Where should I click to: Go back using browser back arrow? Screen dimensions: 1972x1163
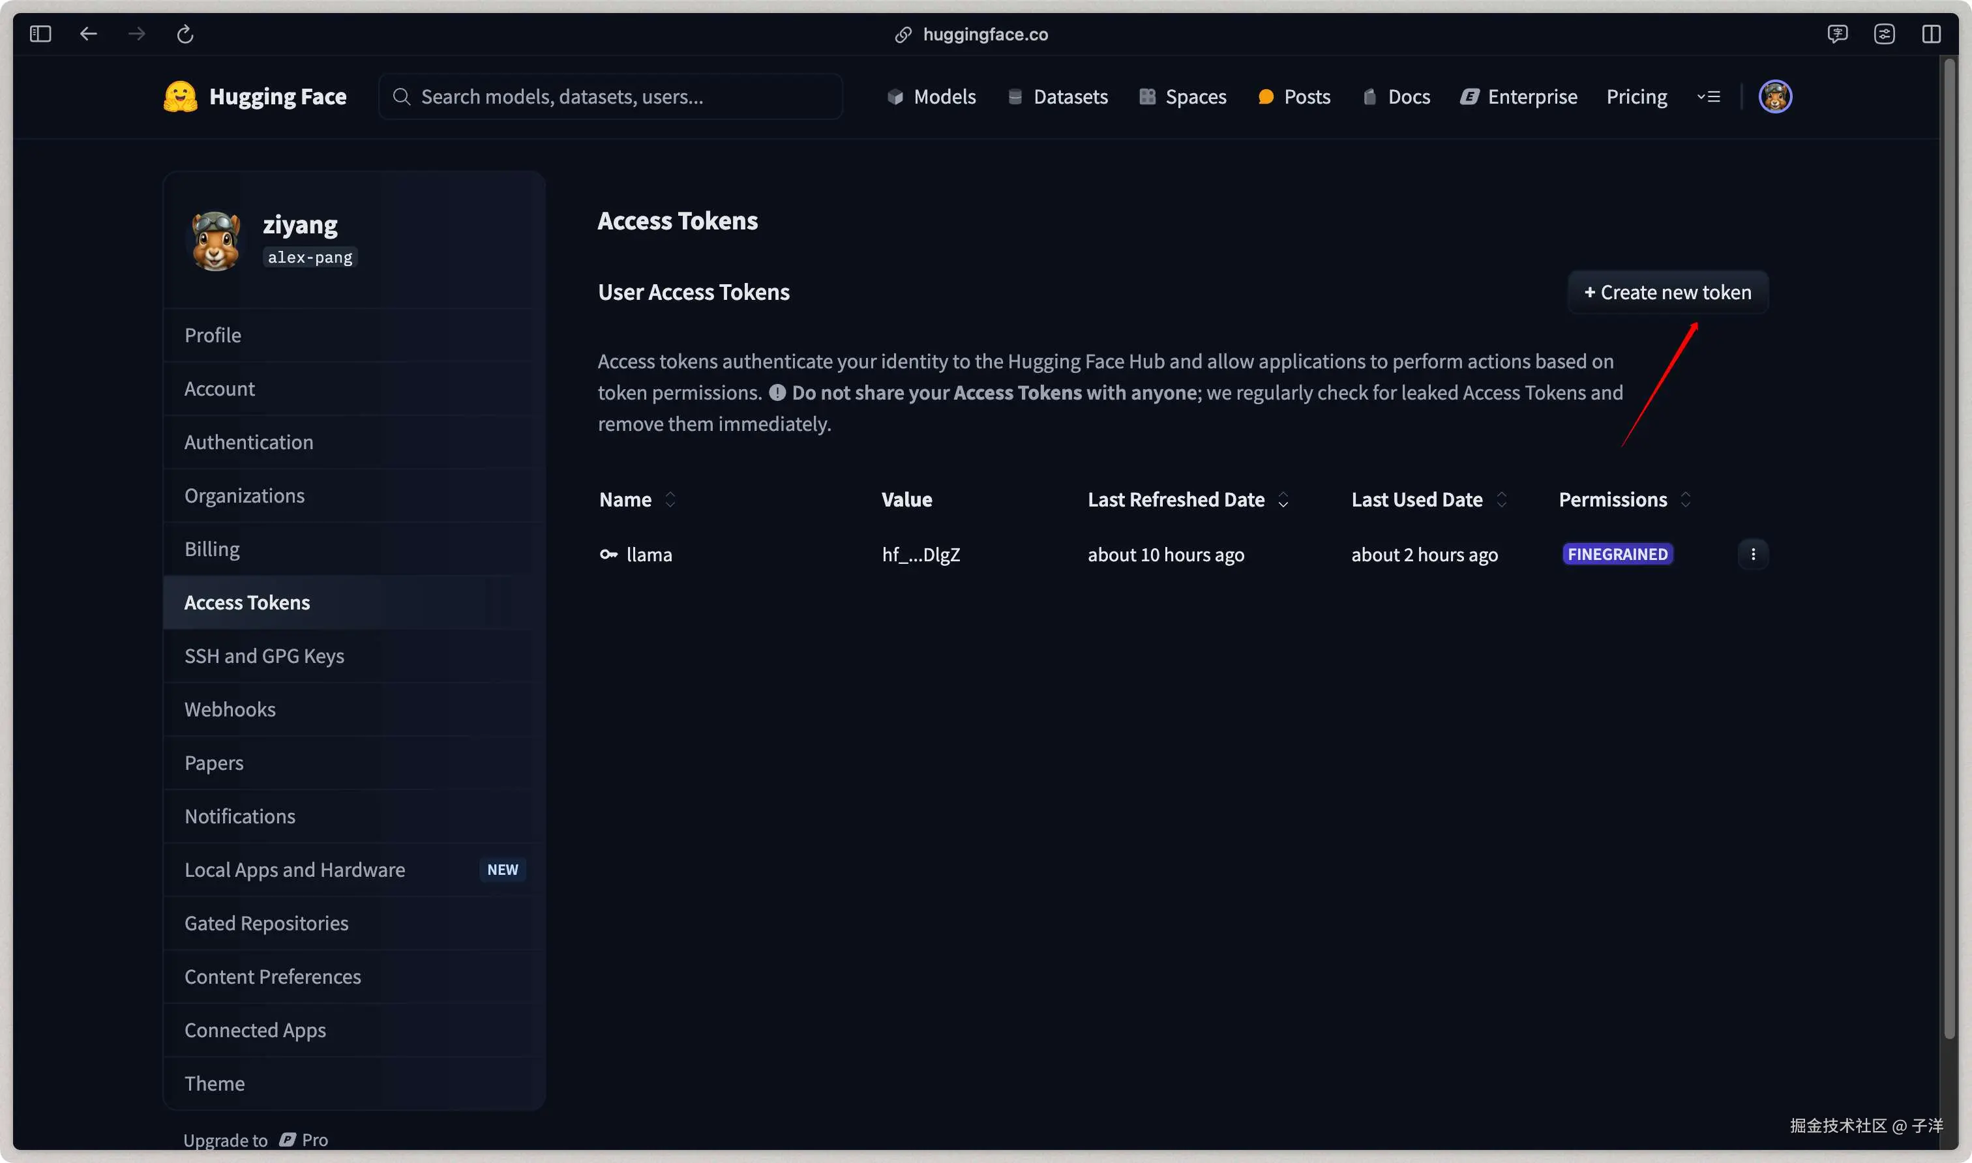(89, 34)
